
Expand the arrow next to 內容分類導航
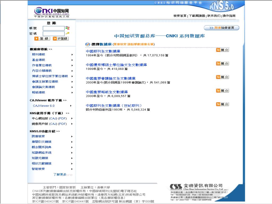72,71
